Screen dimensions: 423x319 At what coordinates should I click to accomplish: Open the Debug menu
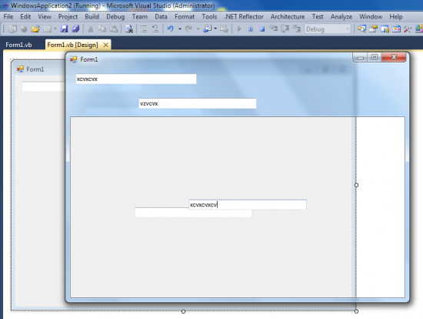(x=115, y=17)
